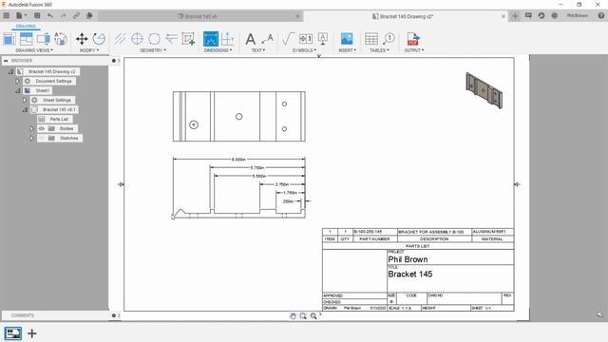Activate the Dimension tool
Viewport: 608px width, 342px height.
coord(211,39)
